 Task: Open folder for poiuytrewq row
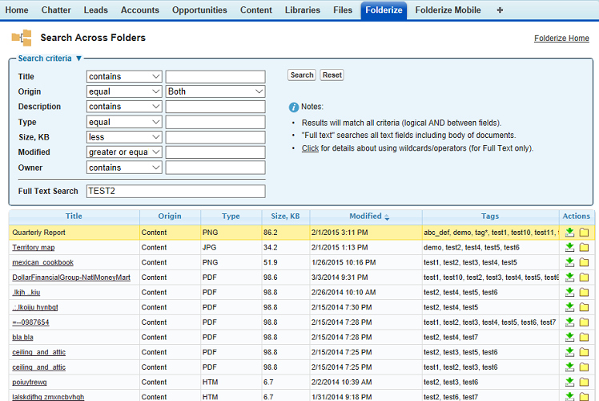(x=584, y=382)
